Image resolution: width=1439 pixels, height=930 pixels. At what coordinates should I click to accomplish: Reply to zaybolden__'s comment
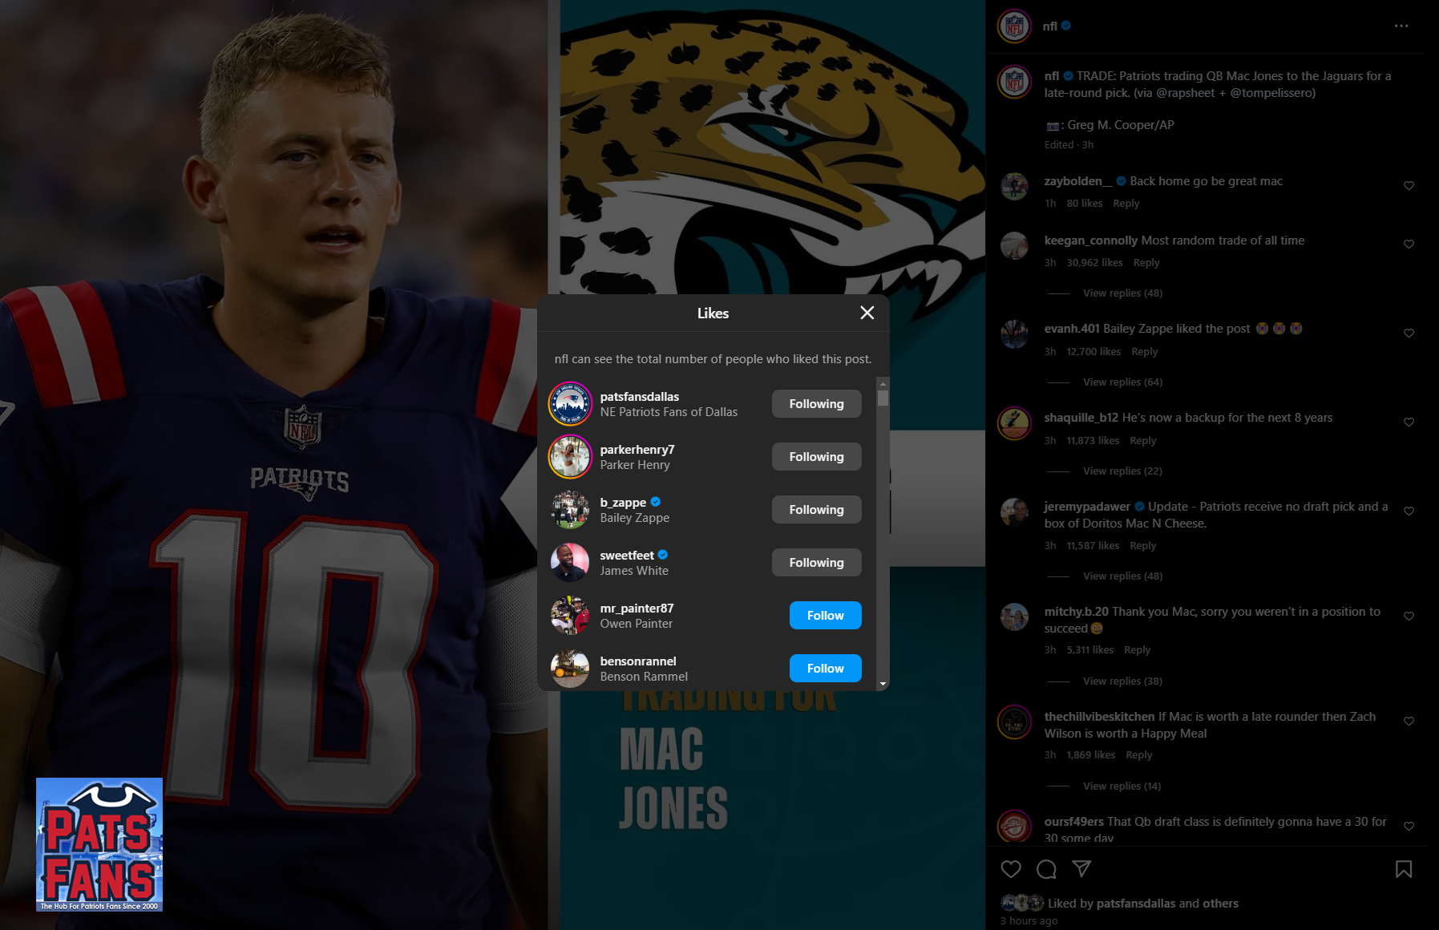pyautogui.click(x=1126, y=203)
